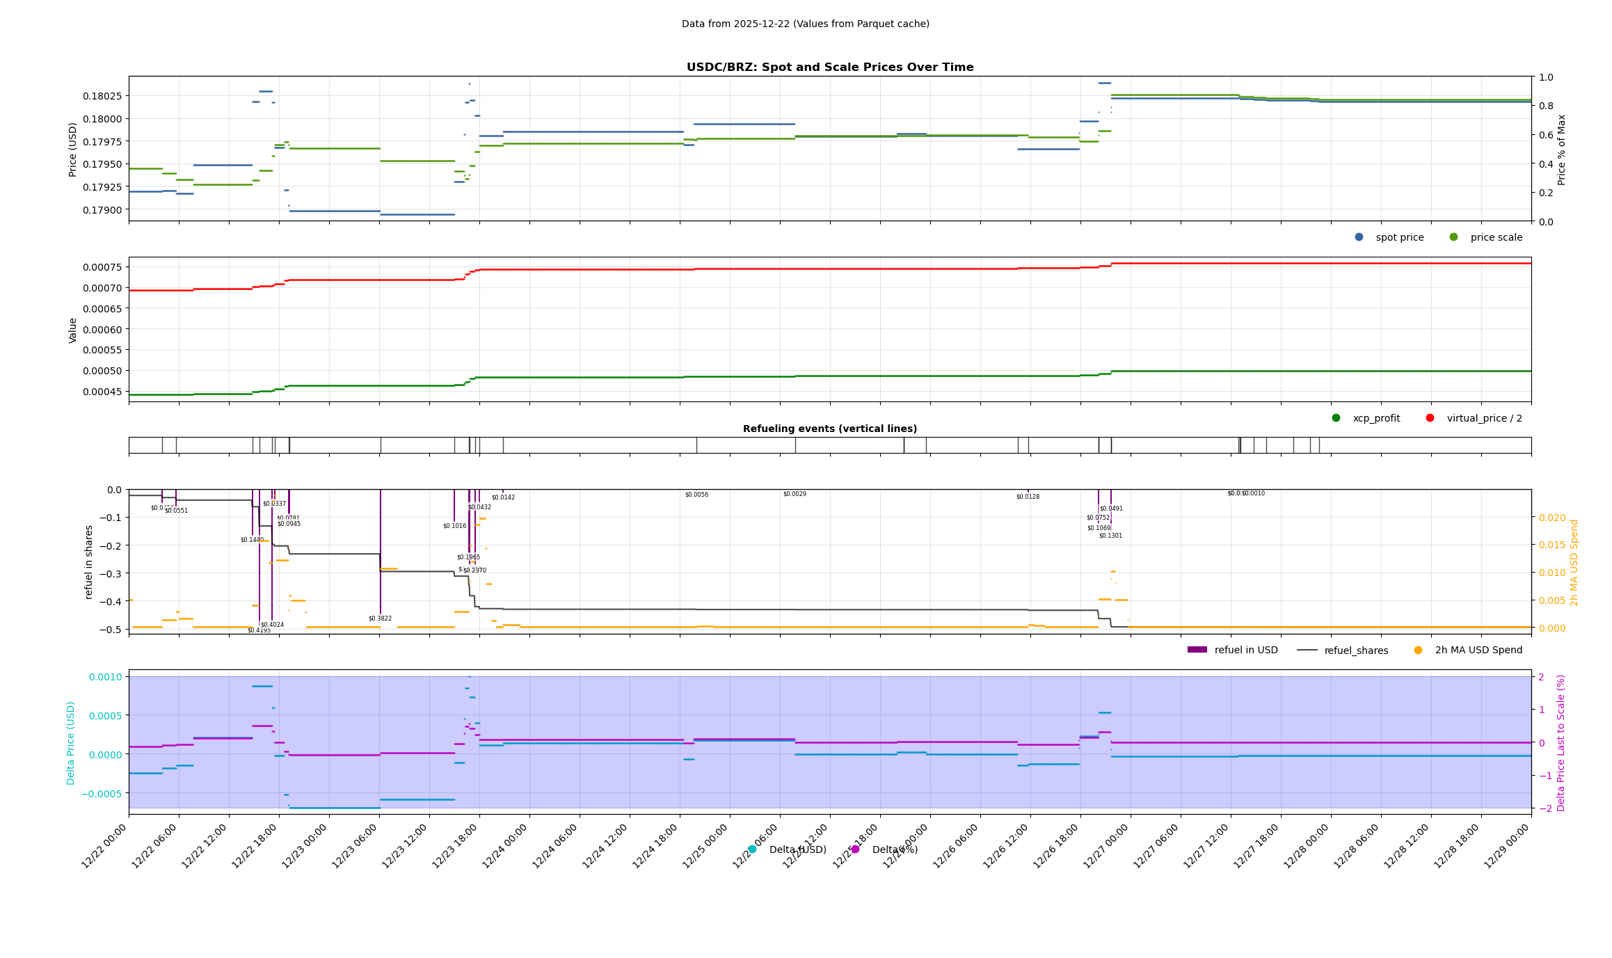Click the cyan Delta (USD) legend marker
1612x958 pixels.
pyautogui.click(x=751, y=849)
